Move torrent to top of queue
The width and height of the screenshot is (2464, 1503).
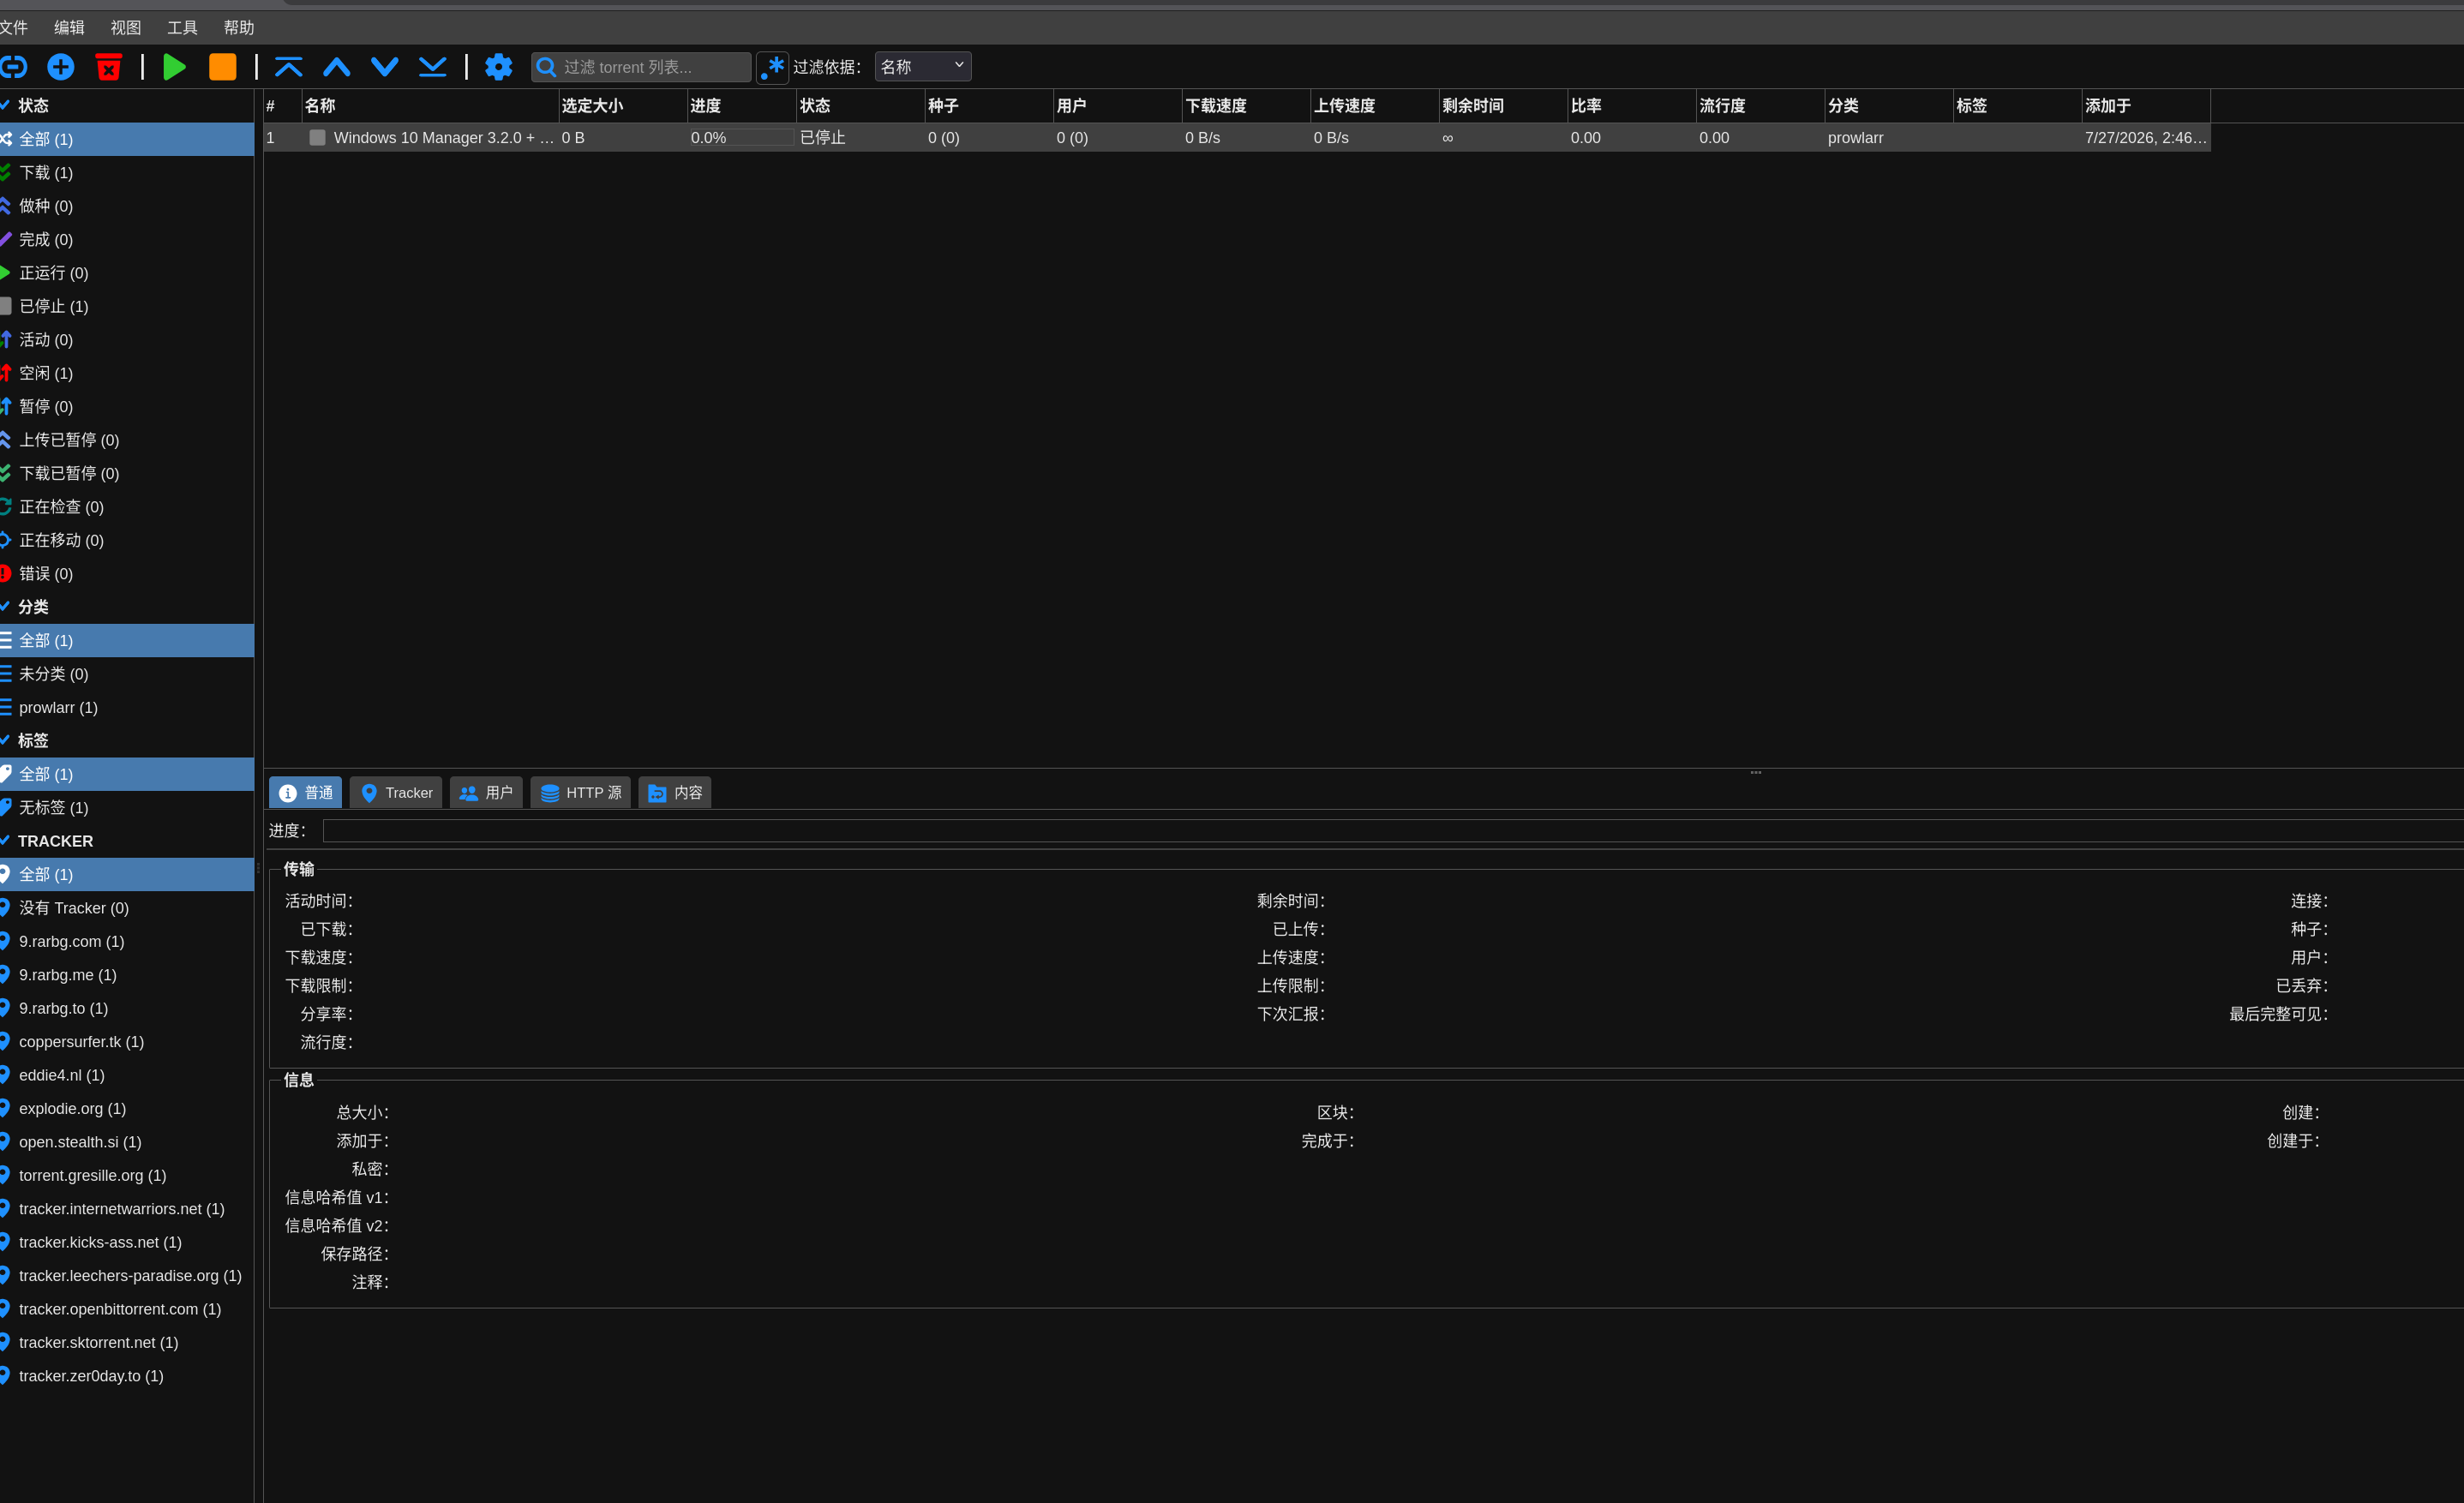289,67
